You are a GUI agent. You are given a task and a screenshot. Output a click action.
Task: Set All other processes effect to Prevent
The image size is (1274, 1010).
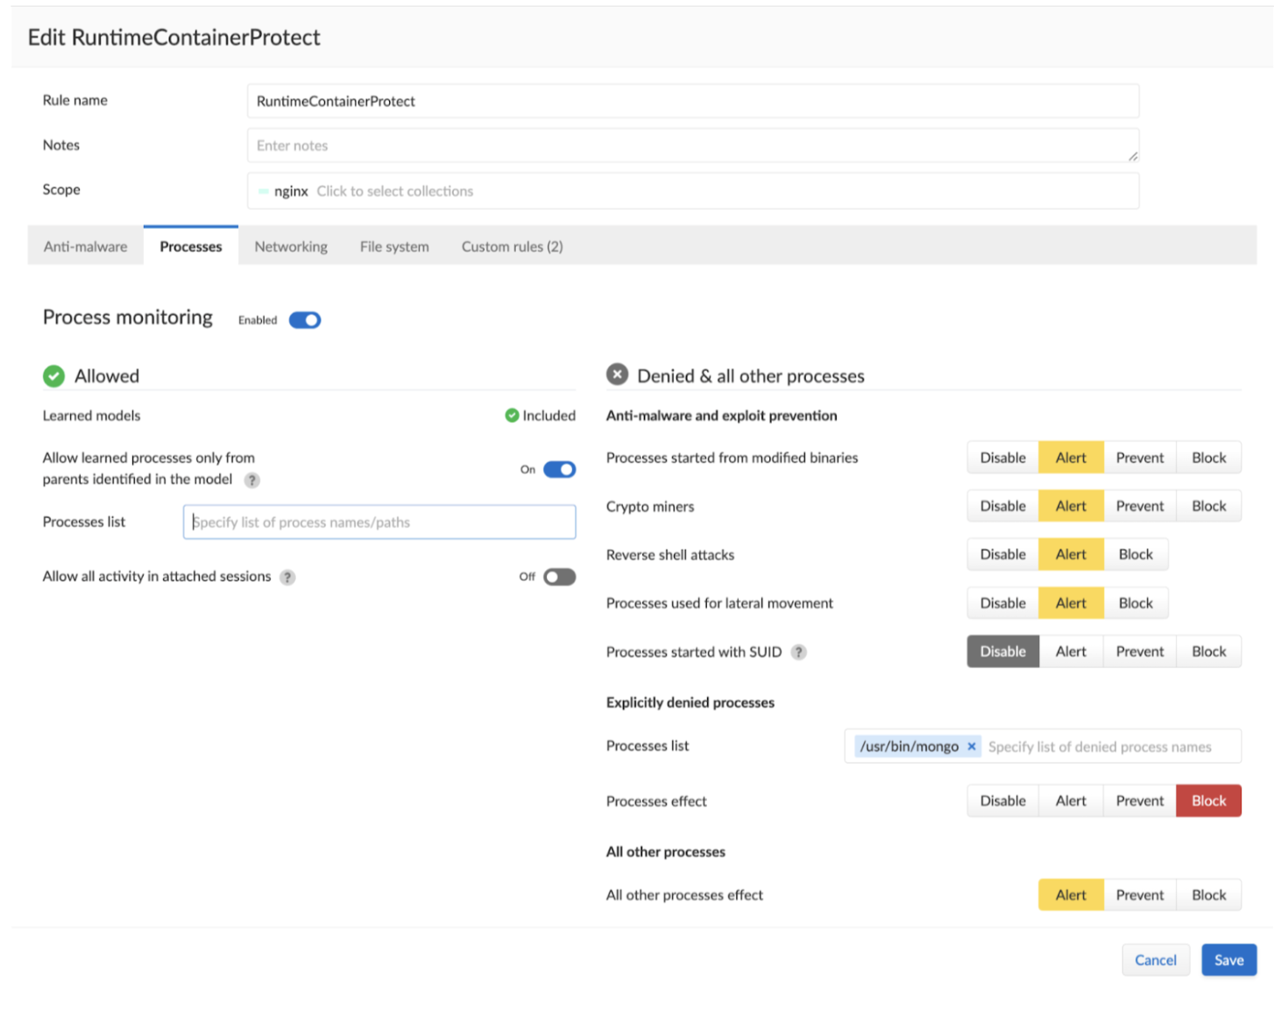[1140, 895]
